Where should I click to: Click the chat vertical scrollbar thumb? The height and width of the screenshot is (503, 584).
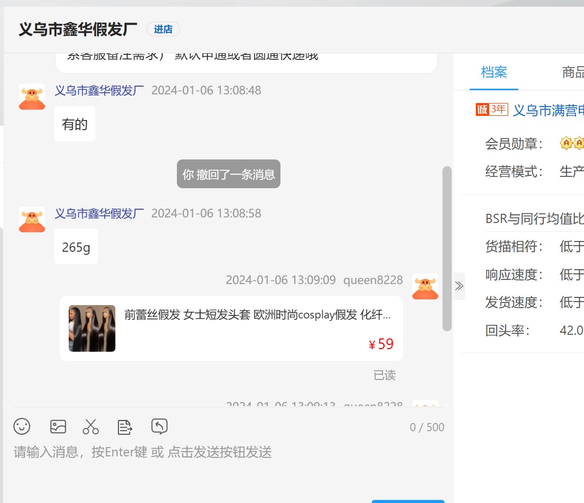click(447, 248)
